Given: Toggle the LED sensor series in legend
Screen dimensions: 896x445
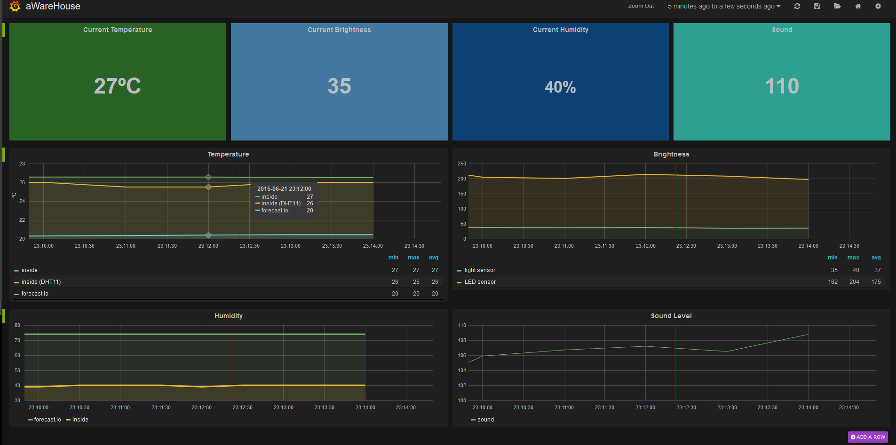Looking at the screenshot, I should (480, 282).
